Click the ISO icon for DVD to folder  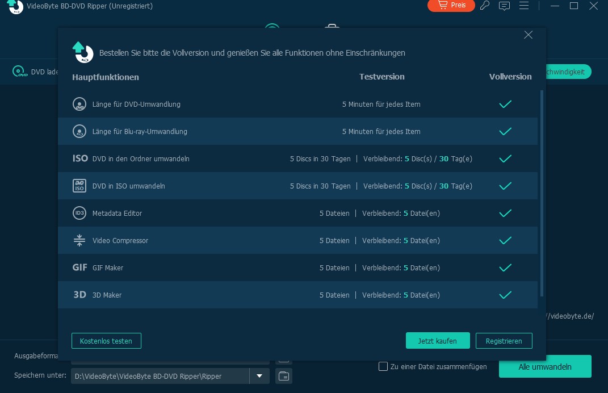80,158
